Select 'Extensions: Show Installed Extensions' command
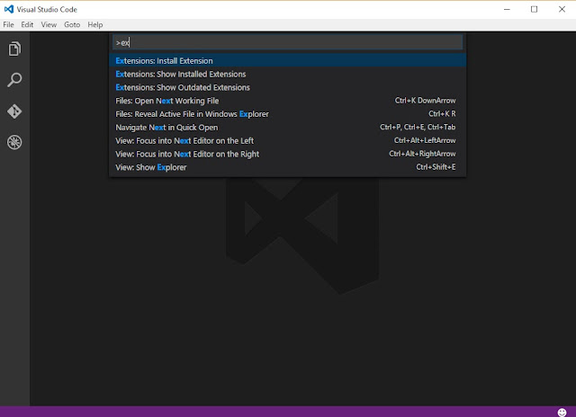576x417 pixels. [288, 74]
